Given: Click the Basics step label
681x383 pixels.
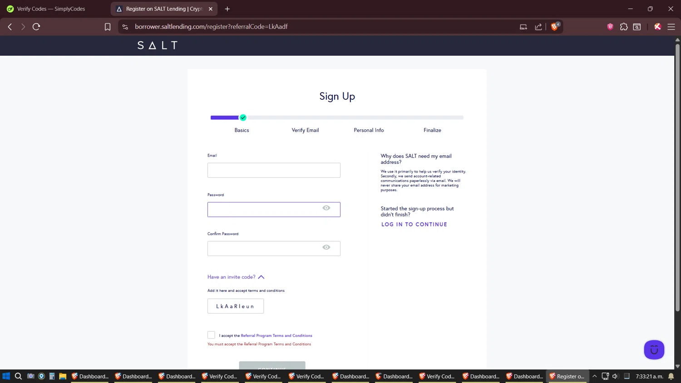Looking at the screenshot, I should (x=242, y=130).
